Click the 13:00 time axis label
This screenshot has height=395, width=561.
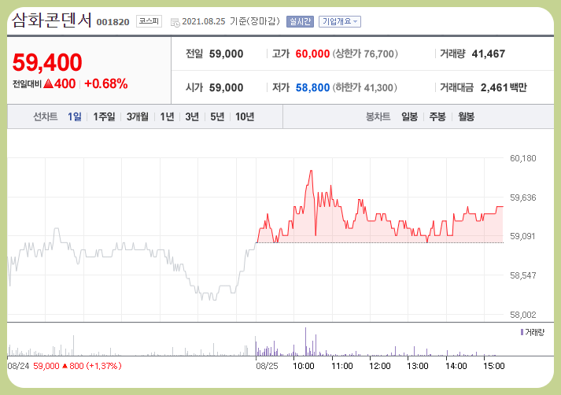click(x=418, y=366)
